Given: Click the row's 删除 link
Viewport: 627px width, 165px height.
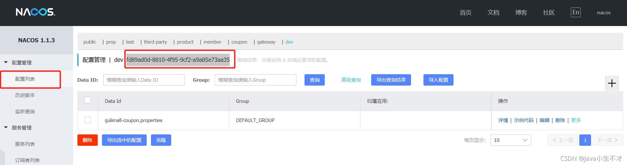Looking at the screenshot, I should (x=560, y=120).
